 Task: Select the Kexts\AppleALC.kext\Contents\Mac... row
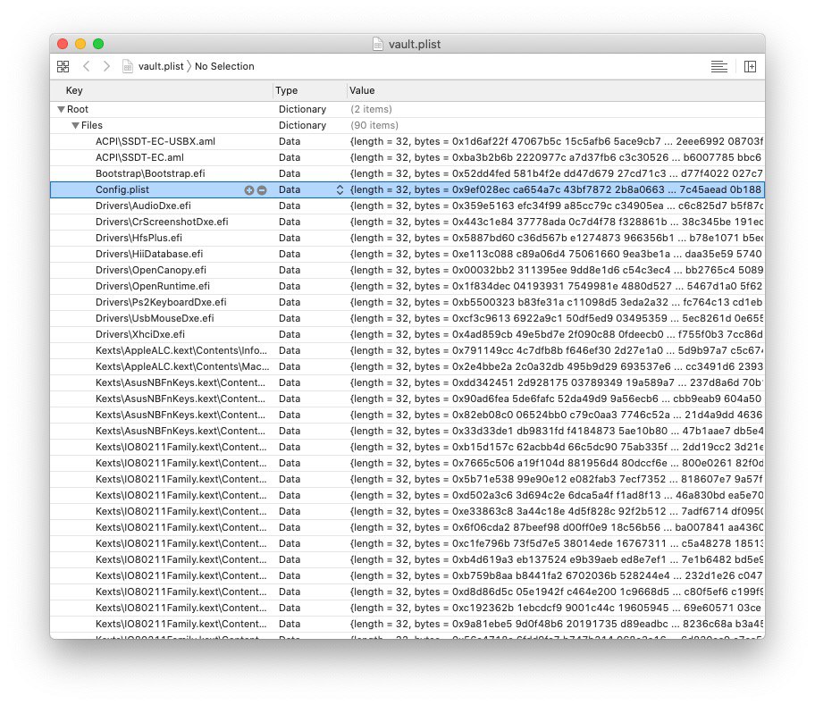point(407,366)
